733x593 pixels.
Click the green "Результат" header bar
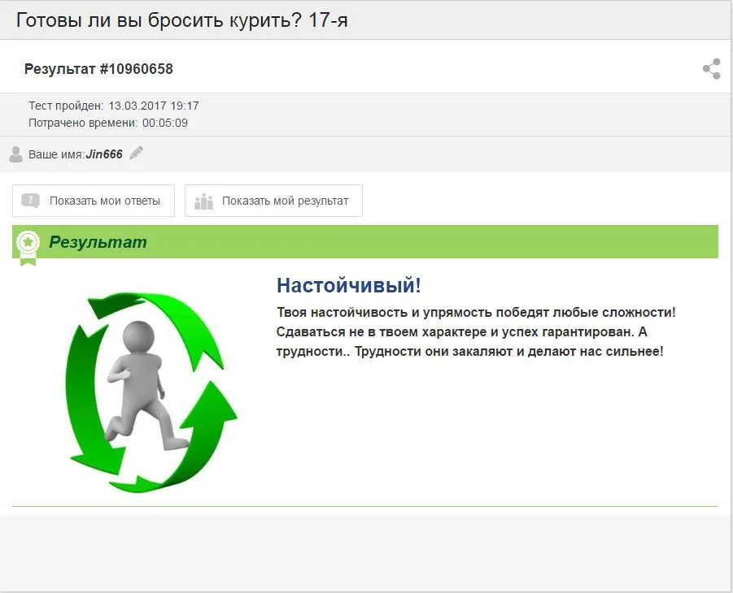tap(366, 241)
